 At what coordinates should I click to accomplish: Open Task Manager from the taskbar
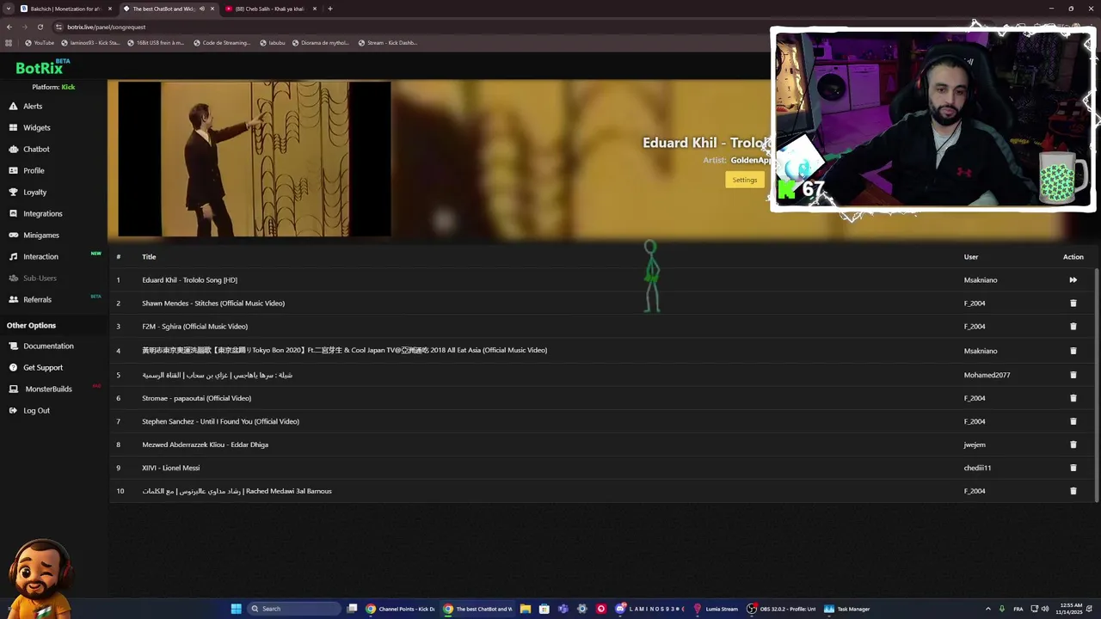[x=848, y=609]
